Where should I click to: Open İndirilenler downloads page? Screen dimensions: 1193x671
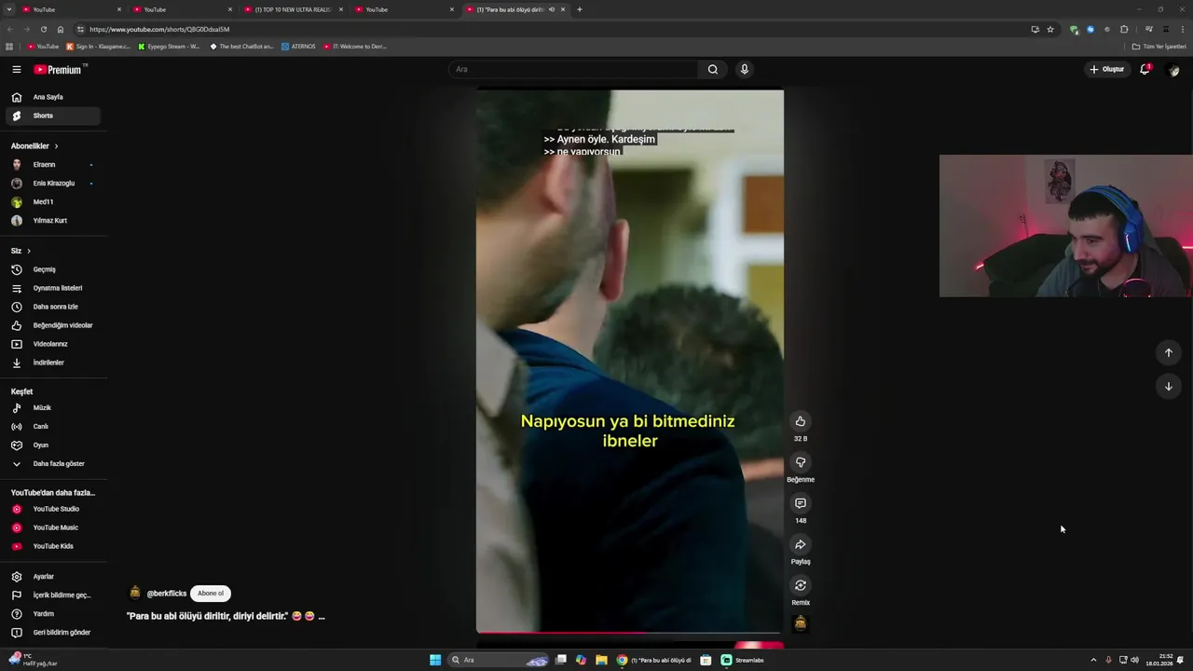(52, 363)
